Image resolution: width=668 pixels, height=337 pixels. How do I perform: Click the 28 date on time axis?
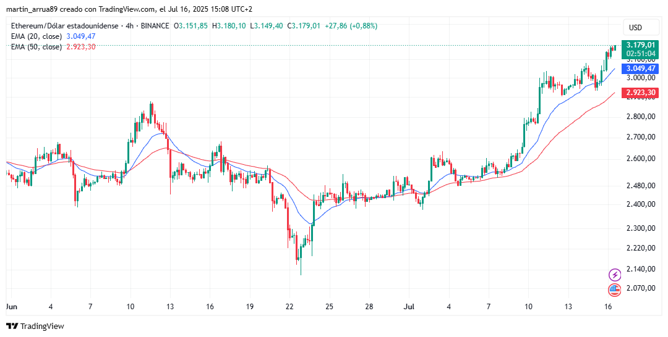[369, 306]
